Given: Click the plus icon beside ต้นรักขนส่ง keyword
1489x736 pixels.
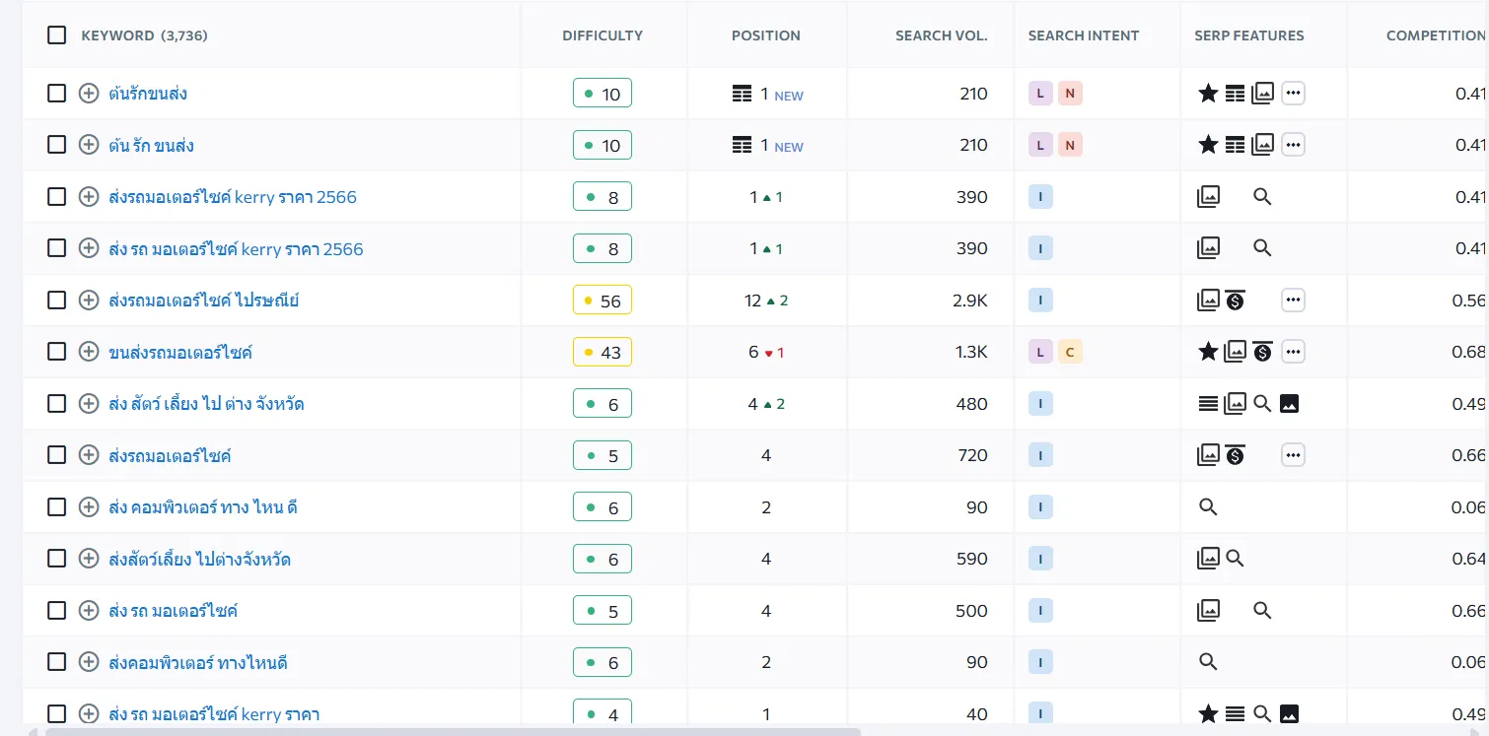Looking at the screenshot, I should (89, 94).
